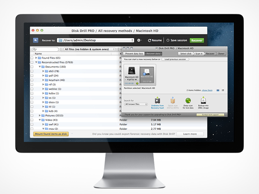
Task: Click the folder icon of mov (2)
Action: pyautogui.click(x=46, y=129)
